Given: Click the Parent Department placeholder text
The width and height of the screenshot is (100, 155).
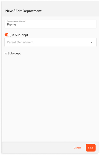Looking at the screenshot, I should pos(20,42).
